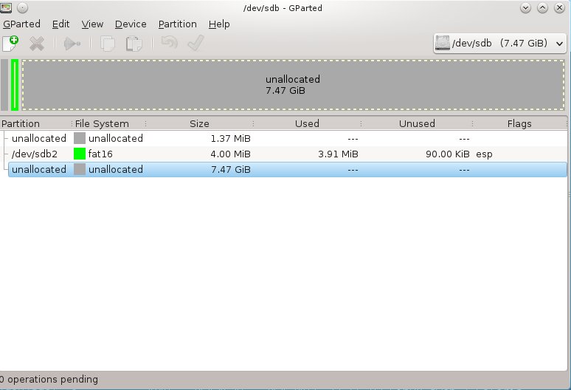
Task: Sort by the Partition column header
Action: click(x=35, y=123)
